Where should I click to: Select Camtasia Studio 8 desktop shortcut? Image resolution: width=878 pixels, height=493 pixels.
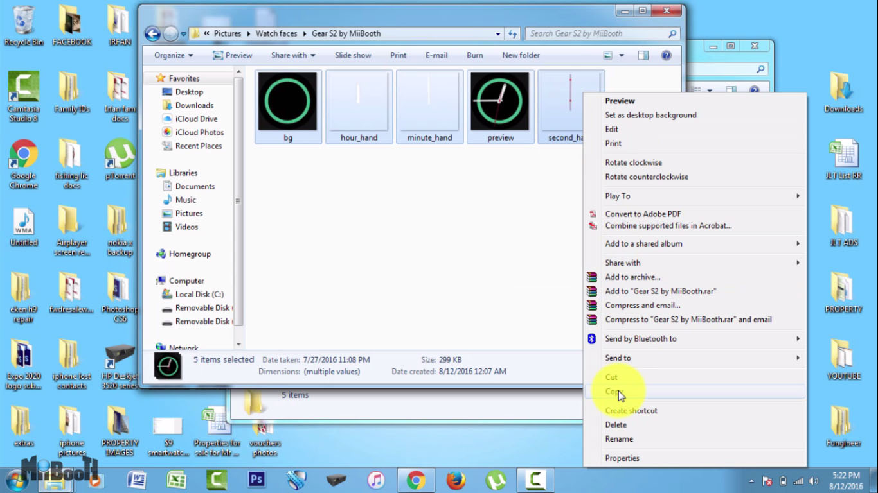24,96
